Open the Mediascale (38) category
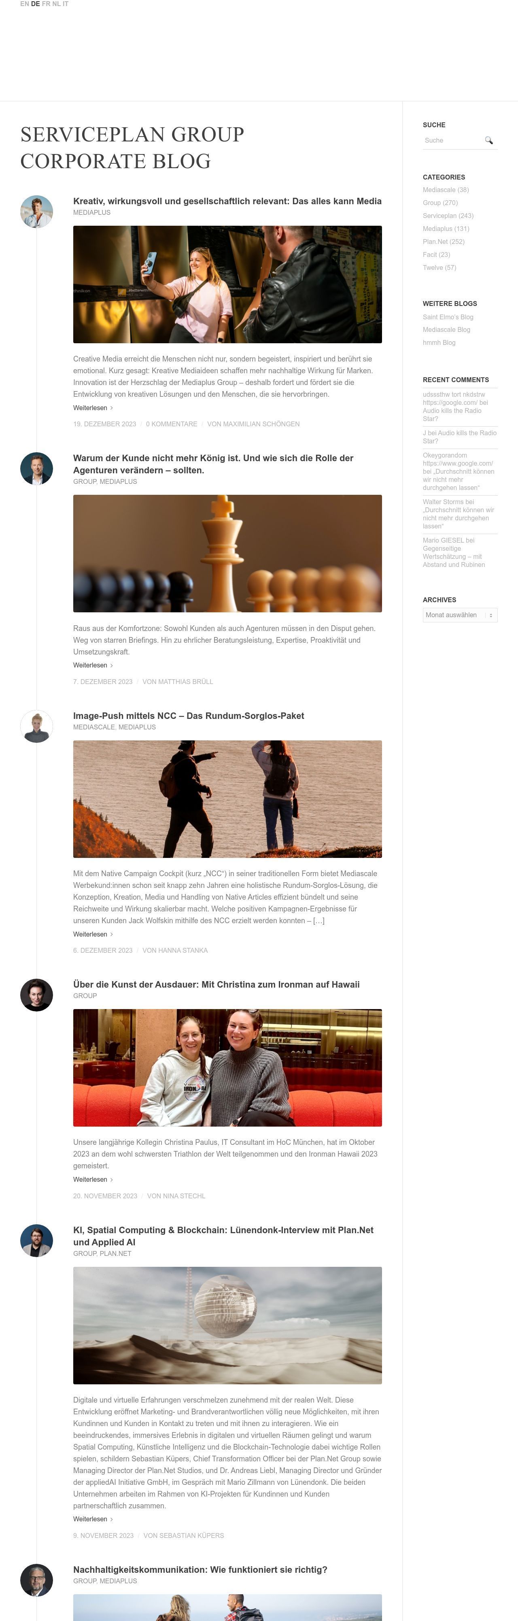The width and height of the screenshot is (518, 1621). pos(446,190)
